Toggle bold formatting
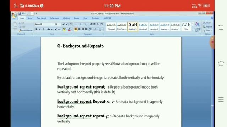The height and width of the screenshot is (127, 227). [36, 29]
